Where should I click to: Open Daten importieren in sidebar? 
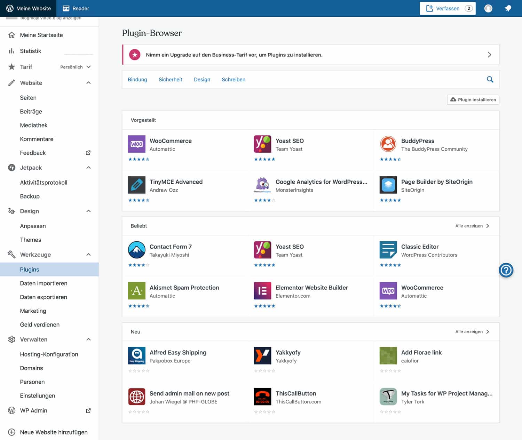click(x=43, y=283)
